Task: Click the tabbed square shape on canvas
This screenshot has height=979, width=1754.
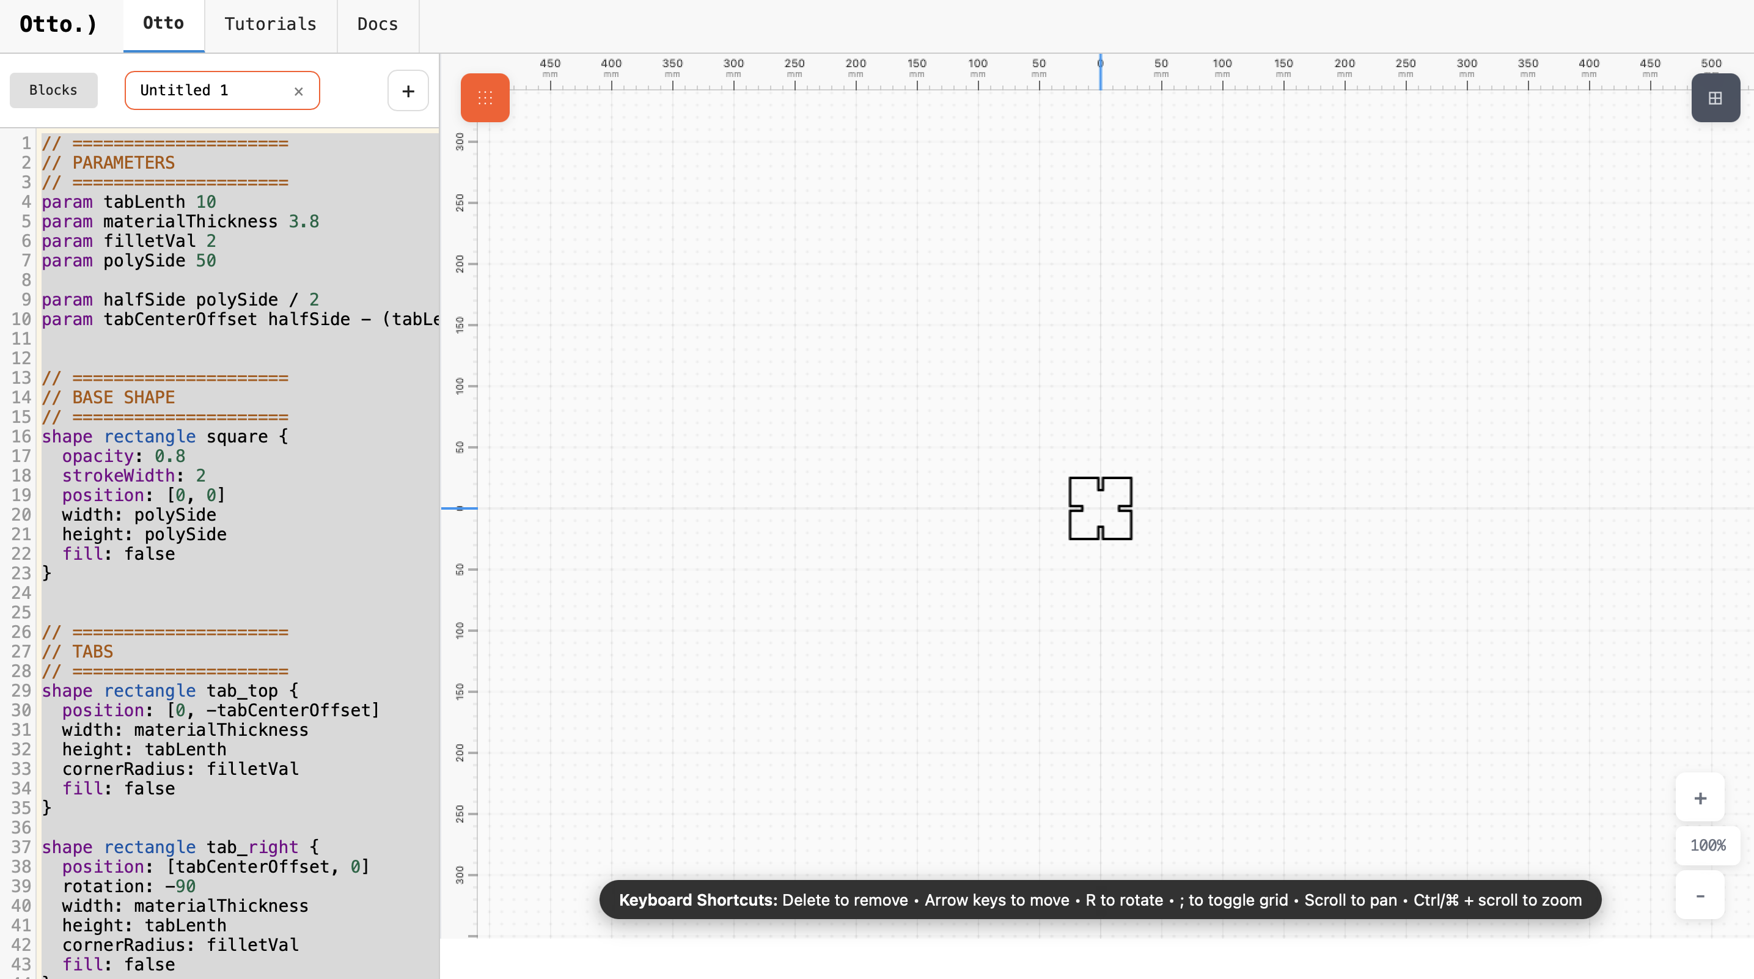Action: [x=1100, y=508]
